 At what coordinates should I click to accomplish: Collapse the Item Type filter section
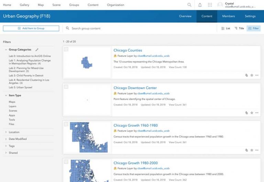coord(6,95)
